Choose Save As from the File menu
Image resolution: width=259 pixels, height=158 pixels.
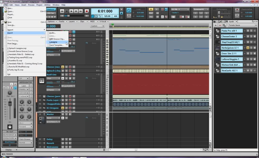pyautogui.click(x=11, y=25)
